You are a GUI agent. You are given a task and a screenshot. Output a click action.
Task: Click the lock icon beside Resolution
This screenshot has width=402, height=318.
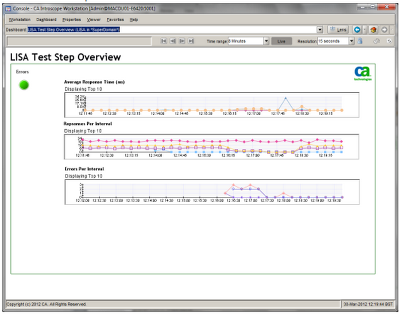coord(360,41)
